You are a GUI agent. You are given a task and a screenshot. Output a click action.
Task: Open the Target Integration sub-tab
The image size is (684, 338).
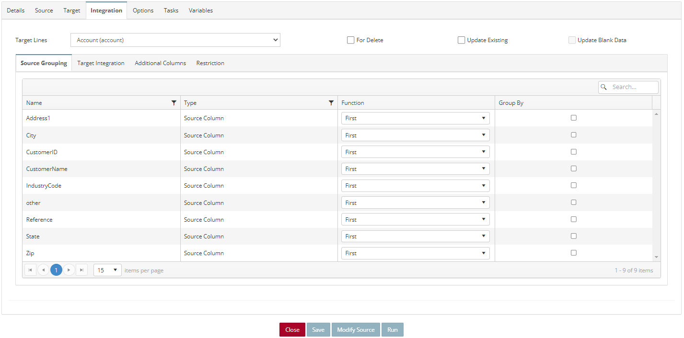click(x=101, y=63)
